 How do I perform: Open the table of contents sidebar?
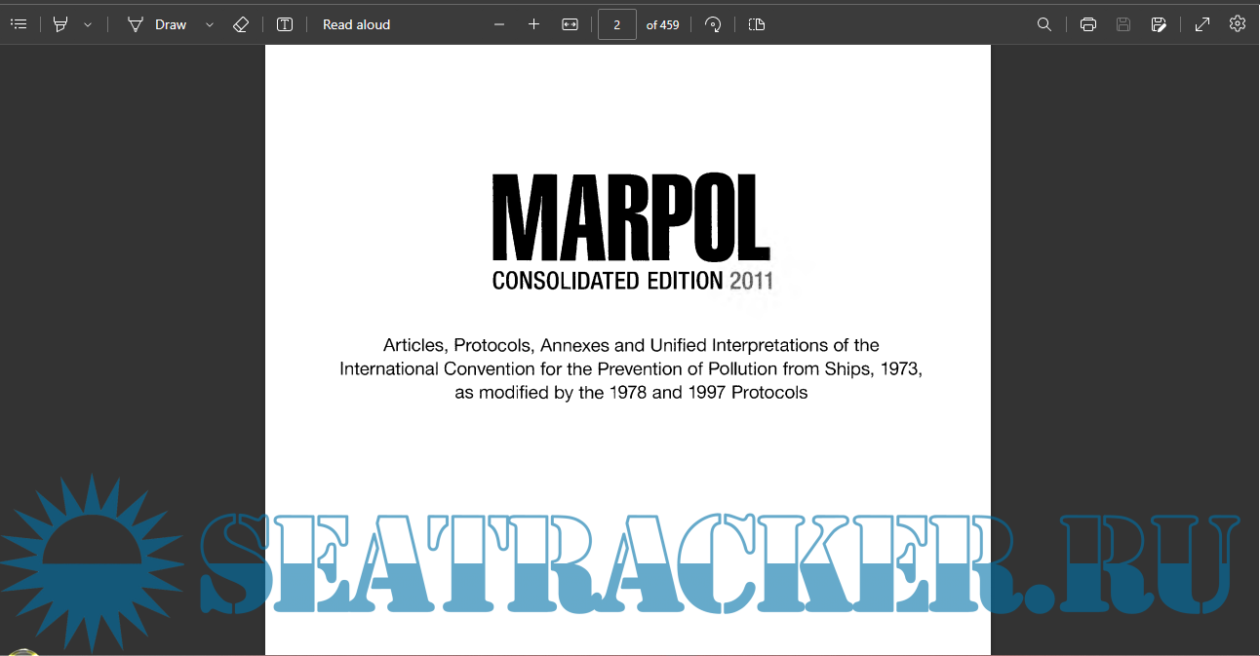[19, 24]
